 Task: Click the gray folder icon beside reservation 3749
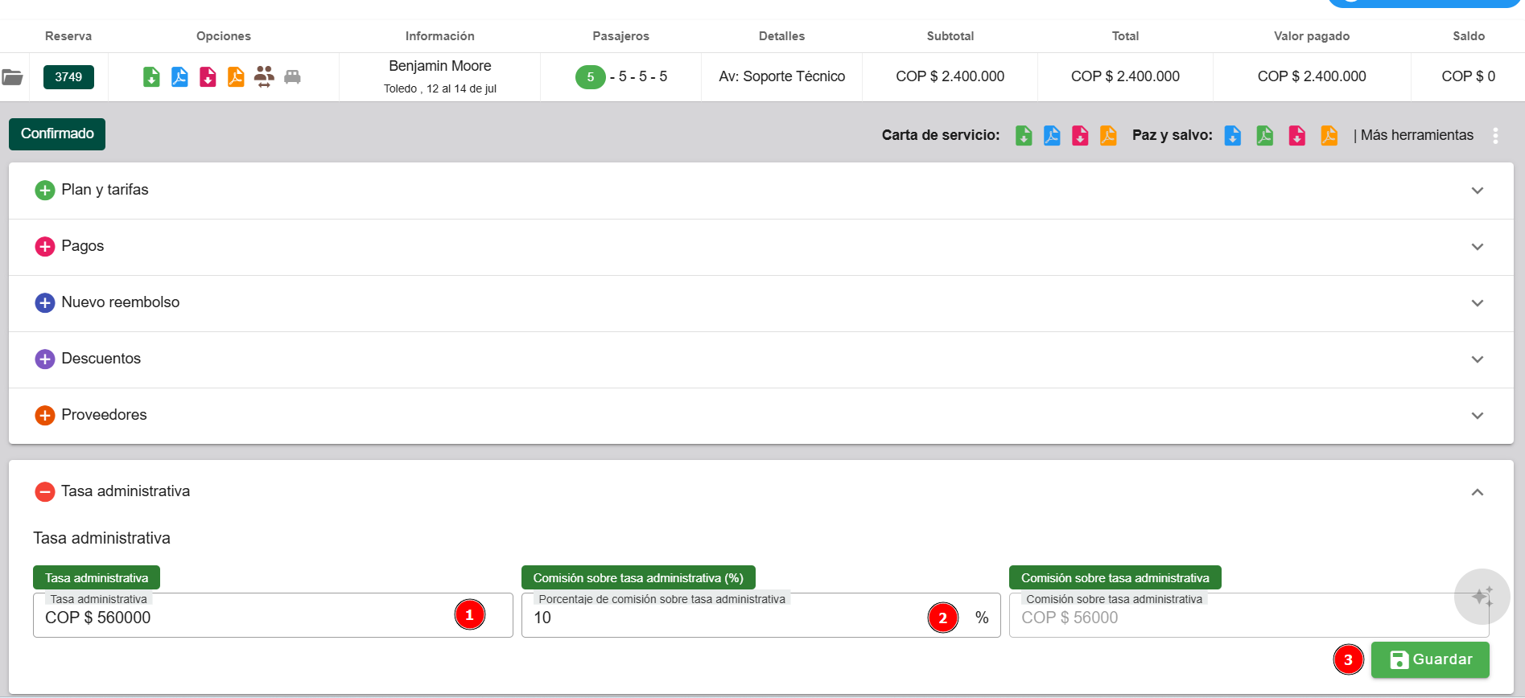coord(12,77)
